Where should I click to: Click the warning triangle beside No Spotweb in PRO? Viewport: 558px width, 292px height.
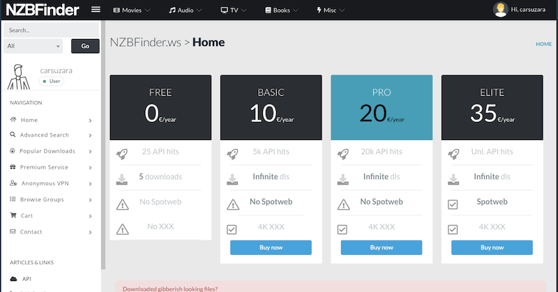tap(343, 203)
